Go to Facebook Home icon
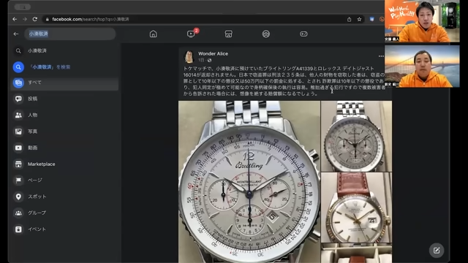Image resolution: width=468 pixels, height=263 pixels. click(x=153, y=34)
